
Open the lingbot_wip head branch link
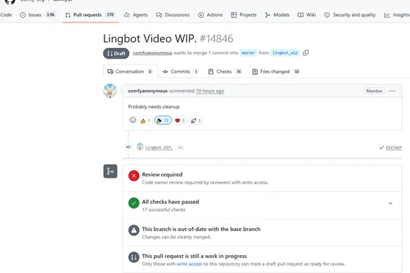click(x=285, y=53)
